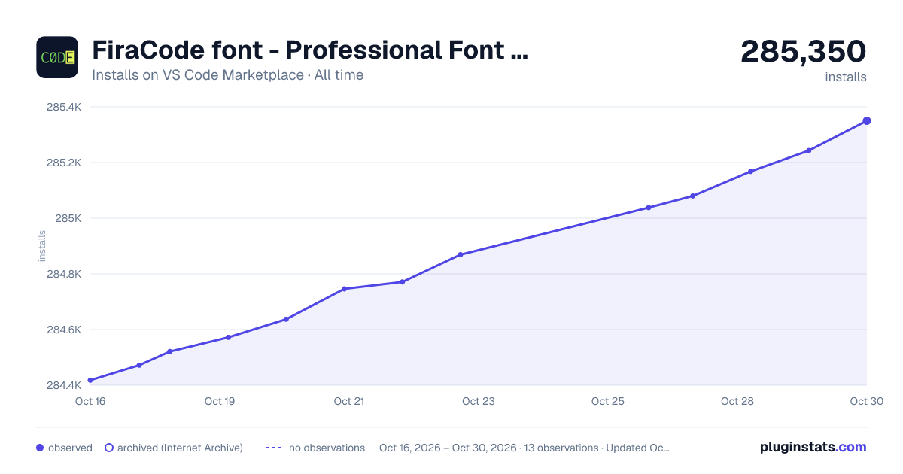Click the rotated installs axis title
Image resolution: width=903 pixels, height=474 pixels.
(x=42, y=246)
